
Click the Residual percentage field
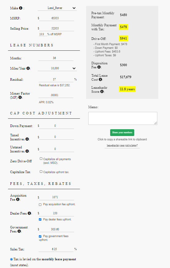click(x=56, y=79)
